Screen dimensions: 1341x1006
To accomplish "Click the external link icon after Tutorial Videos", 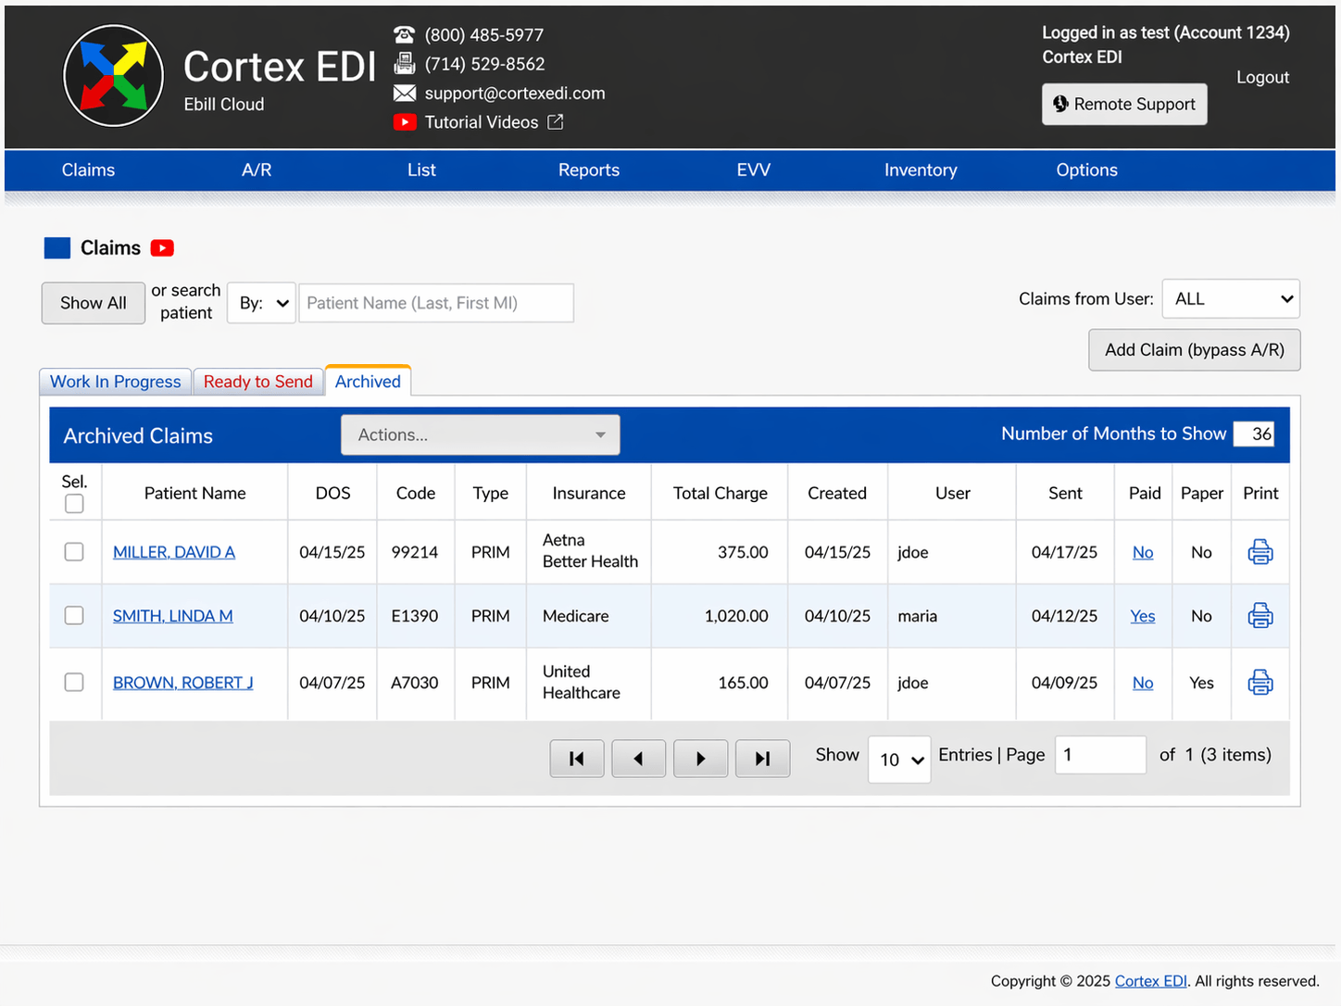I will (x=556, y=121).
